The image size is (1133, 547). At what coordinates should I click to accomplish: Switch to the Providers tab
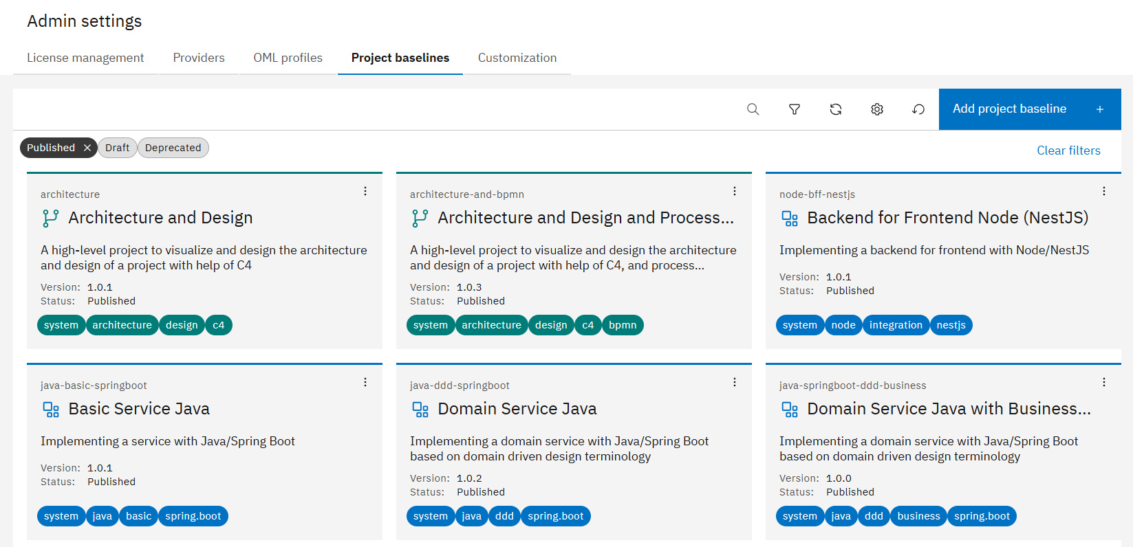(199, 58)
